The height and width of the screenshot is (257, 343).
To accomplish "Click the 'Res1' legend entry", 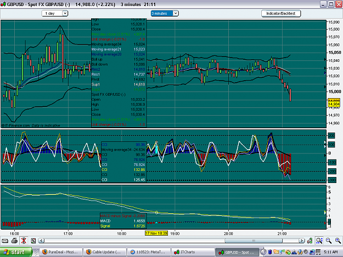I will coord(95,75).
